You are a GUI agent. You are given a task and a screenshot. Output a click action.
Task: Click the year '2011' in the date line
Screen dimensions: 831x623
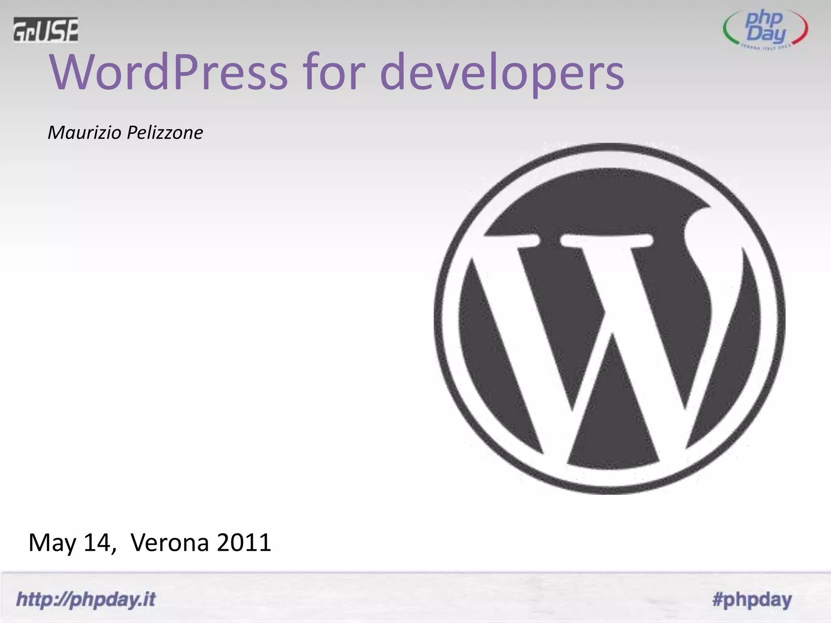pos(244,543)
